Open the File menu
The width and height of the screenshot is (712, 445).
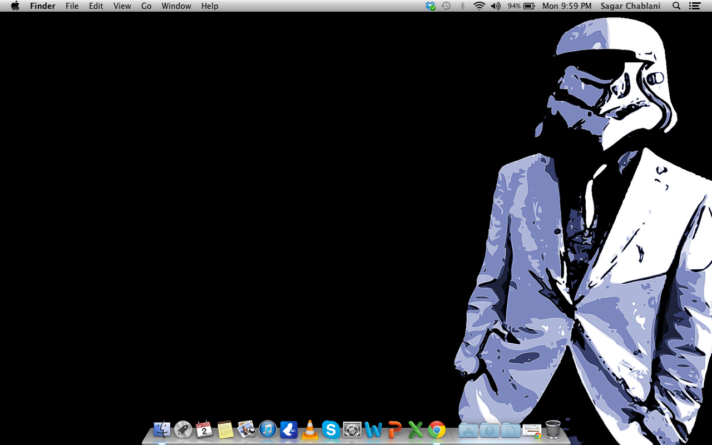pos(72,6)
